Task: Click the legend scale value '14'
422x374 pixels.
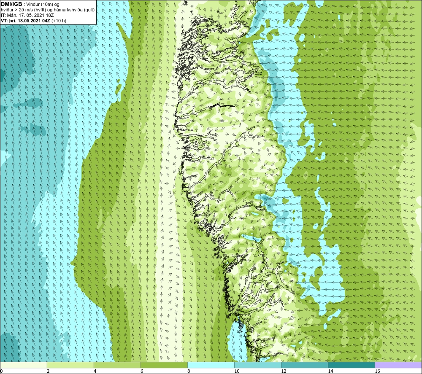Action: (x=330, y=371)
